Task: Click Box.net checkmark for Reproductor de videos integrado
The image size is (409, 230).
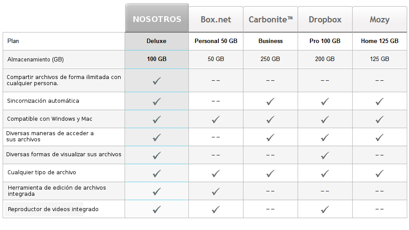Action: 216,209
